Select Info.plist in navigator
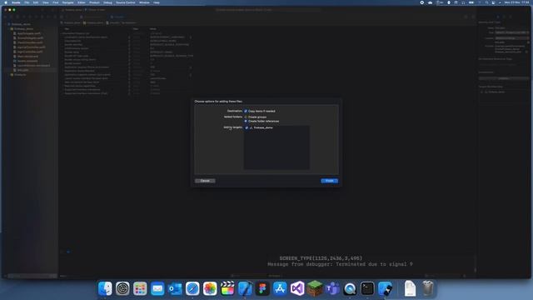 (22, 70)
